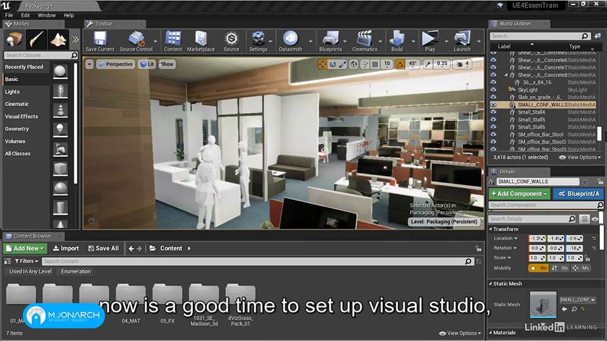Open the Edit menu

pos(25,15)
